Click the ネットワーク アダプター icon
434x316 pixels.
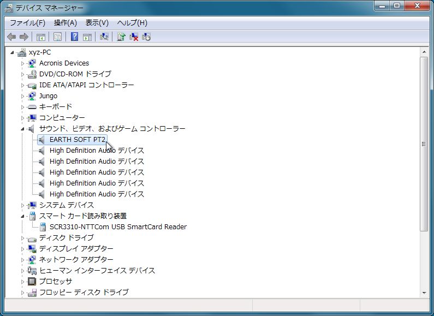[x=32, y=260]
